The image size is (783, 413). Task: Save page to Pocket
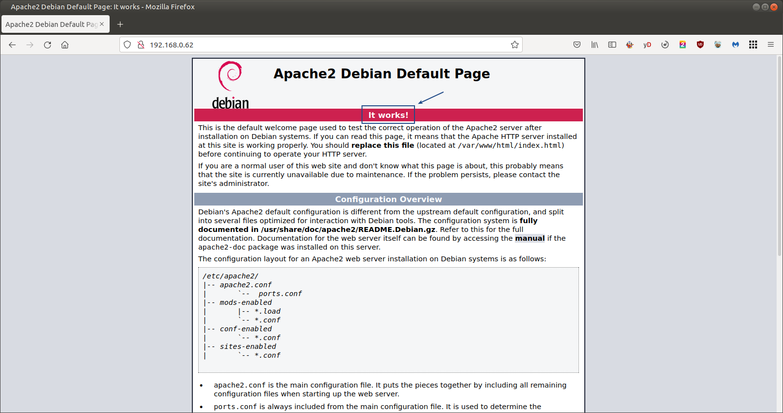click(577, 45)
